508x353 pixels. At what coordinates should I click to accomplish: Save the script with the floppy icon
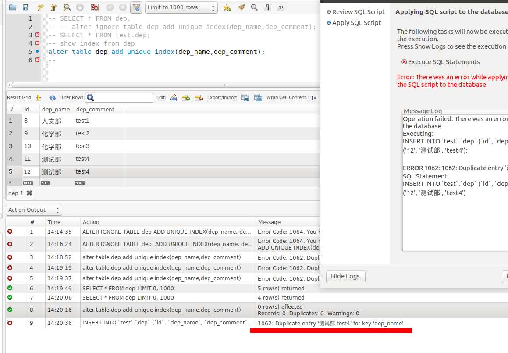point(25,7)
